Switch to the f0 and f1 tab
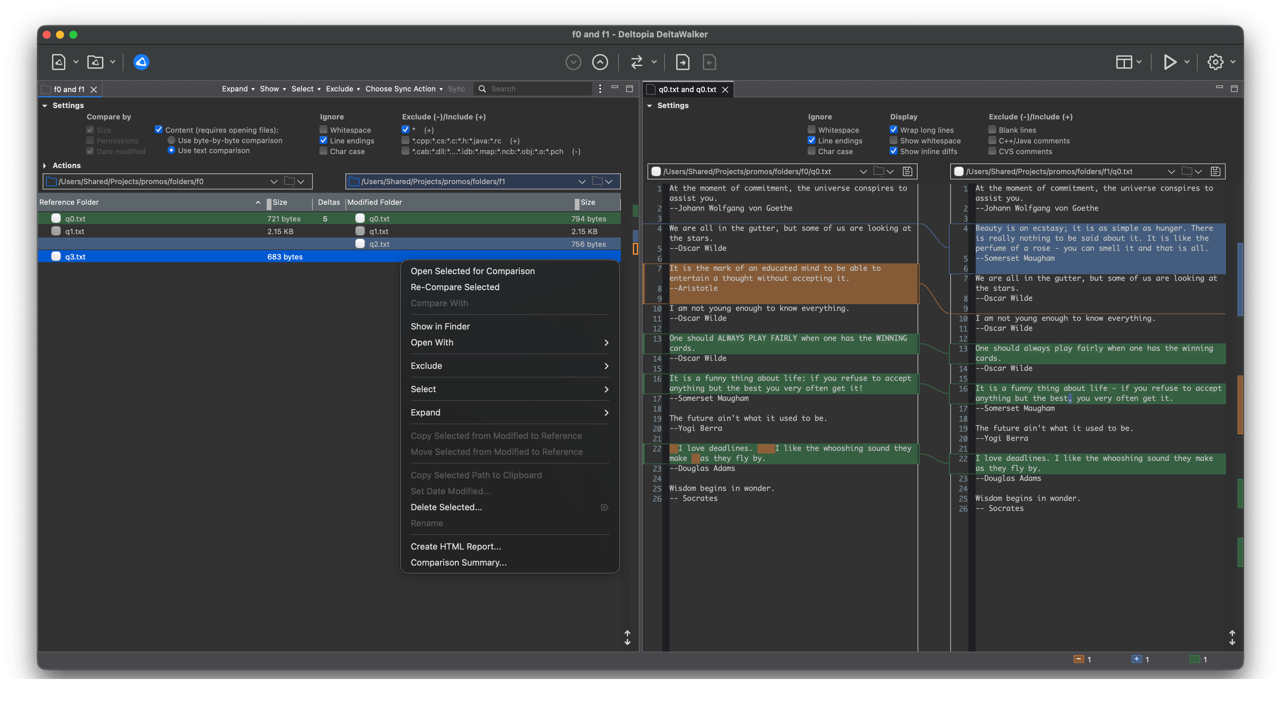Screen dimensions: 1281x719 coord(69,89)
